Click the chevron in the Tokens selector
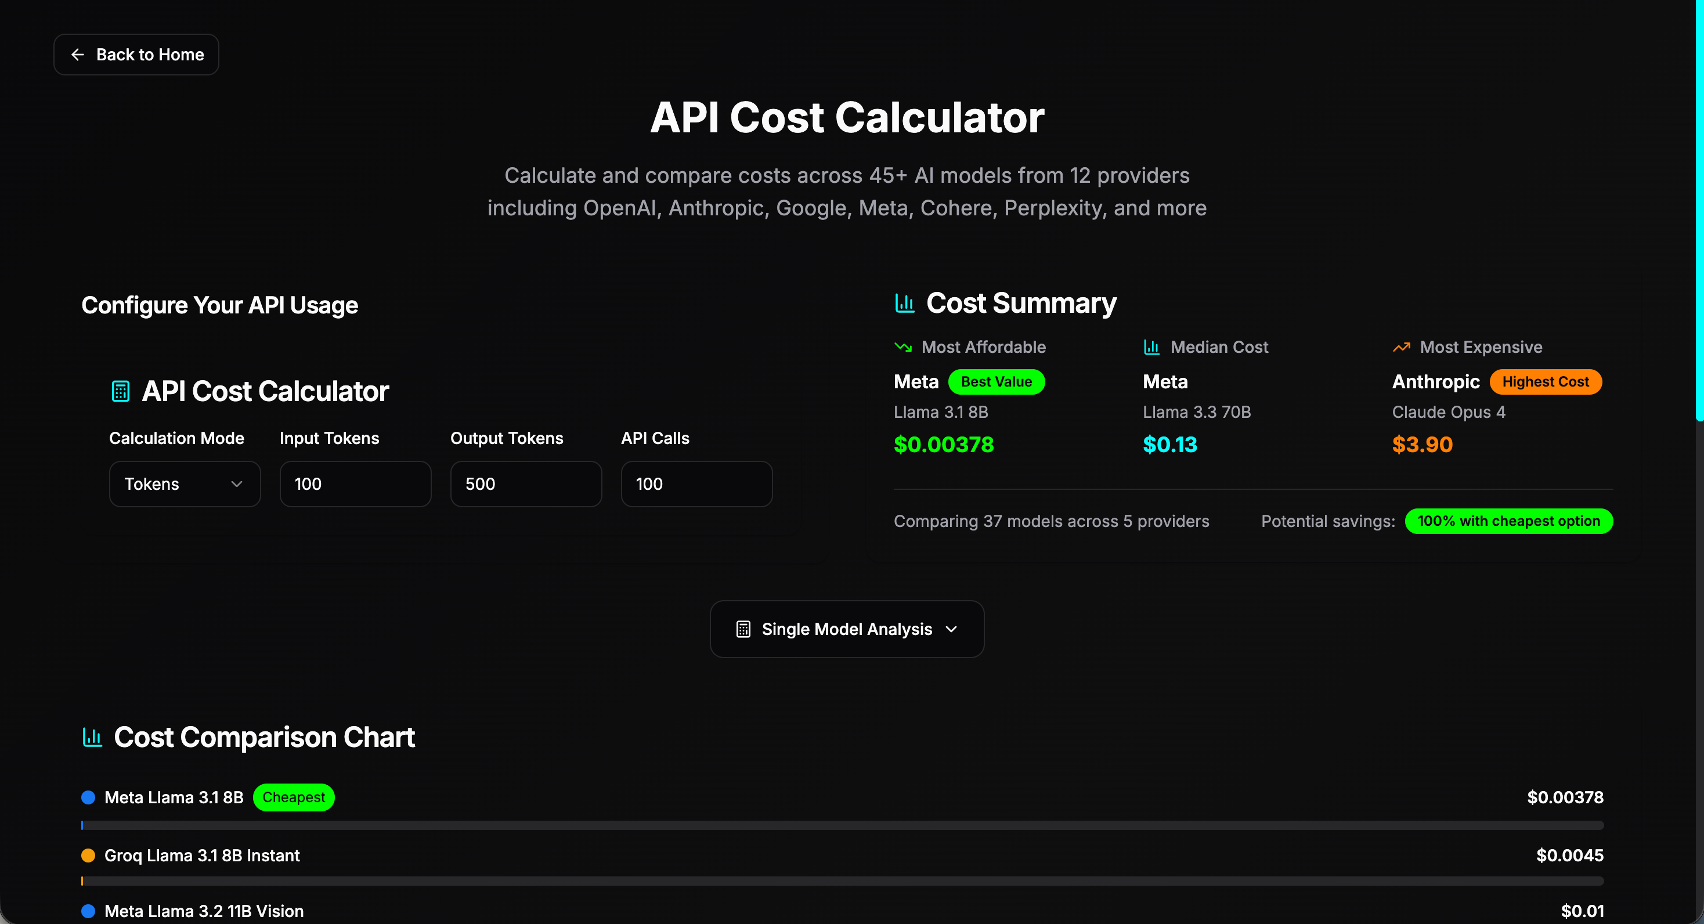1704x924 pixels. click(x=237, y=483)
